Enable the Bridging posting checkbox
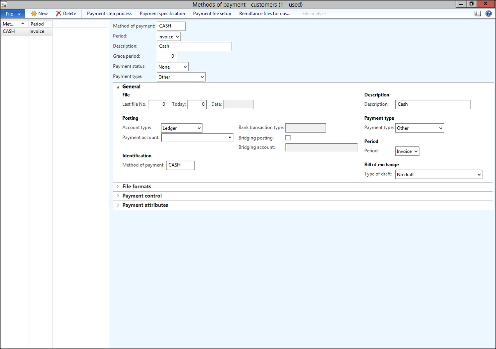Viewport: 496px width, 349px height. pyautogui.click(x=288, y=138)
